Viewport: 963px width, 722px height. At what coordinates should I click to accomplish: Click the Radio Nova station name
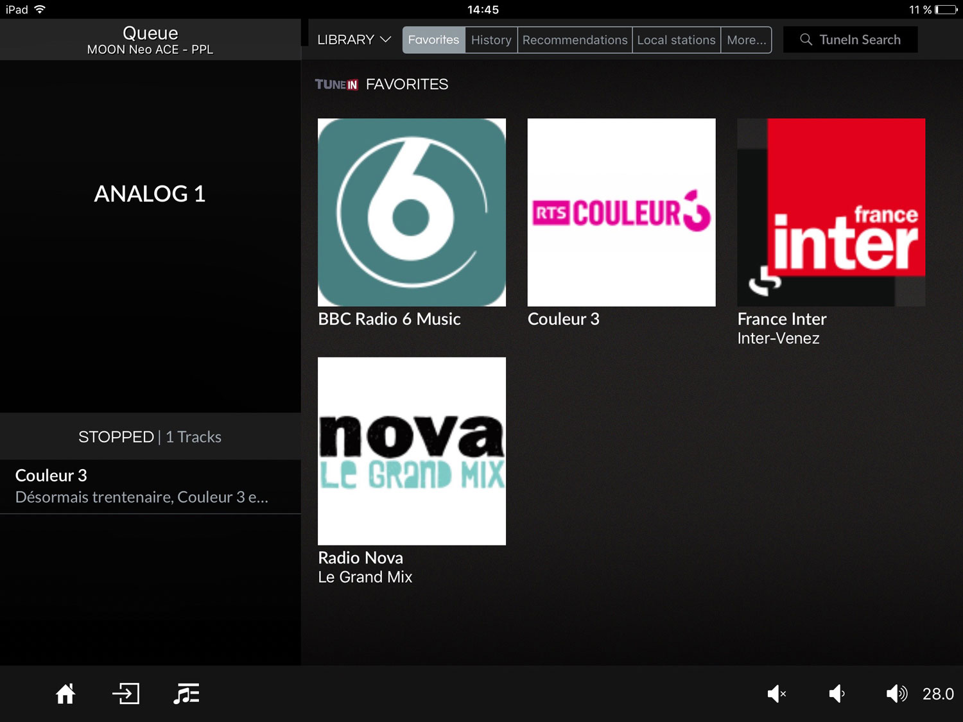[x=360, y=558]
